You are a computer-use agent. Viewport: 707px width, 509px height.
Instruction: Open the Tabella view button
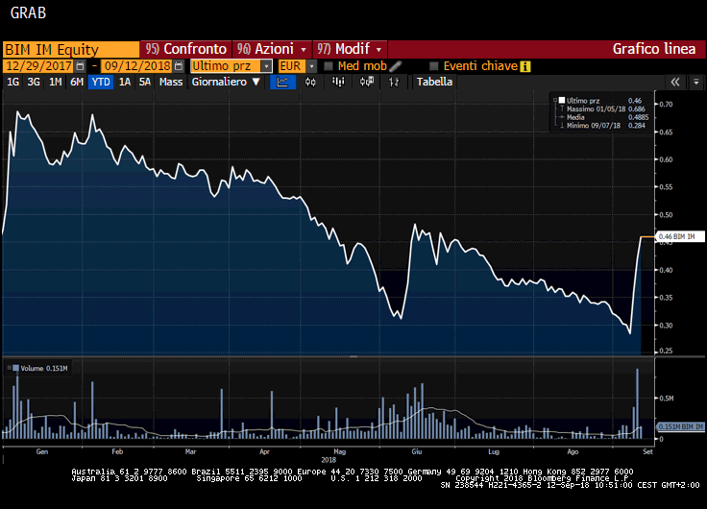(x=434, y=82)
